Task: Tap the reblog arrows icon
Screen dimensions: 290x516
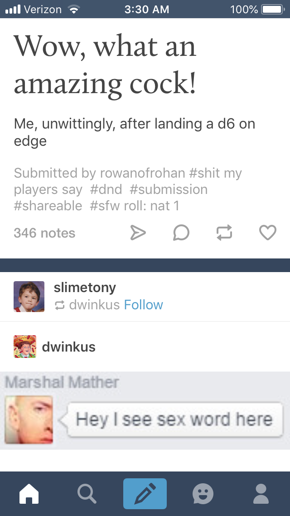Action: pyautogui.click(x=224, y=233)
